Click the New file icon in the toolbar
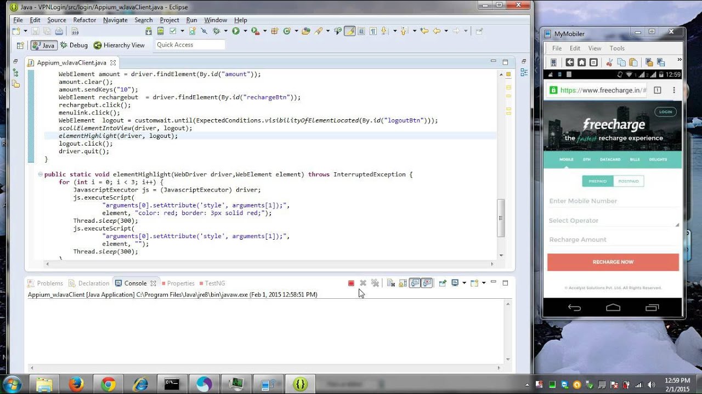The width and height of the screenshot is (702, 394). pos(16,31)
